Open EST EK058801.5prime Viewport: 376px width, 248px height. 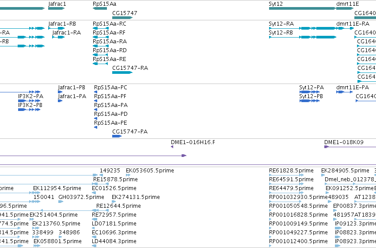[x=57, y=241]
